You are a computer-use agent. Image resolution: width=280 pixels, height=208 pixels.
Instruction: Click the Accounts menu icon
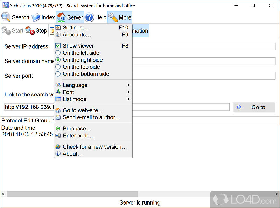point(58,35)
